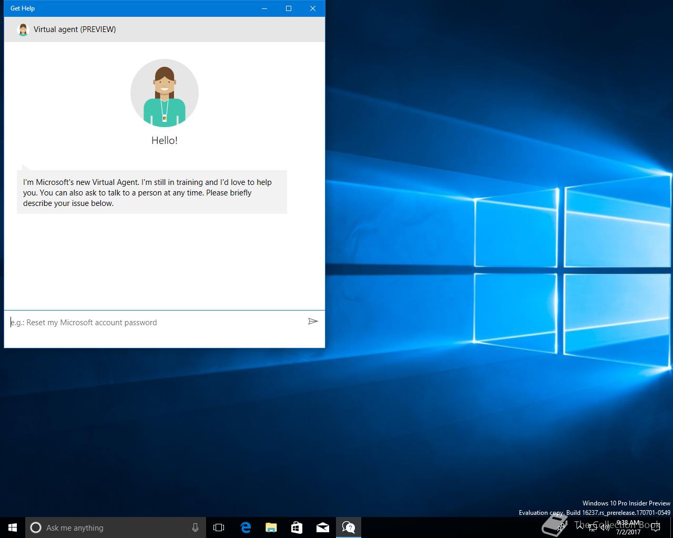Click the Cortana circle icon
Image resolution: width=673 pixels, height=538 pixels.
coord(36,527)
